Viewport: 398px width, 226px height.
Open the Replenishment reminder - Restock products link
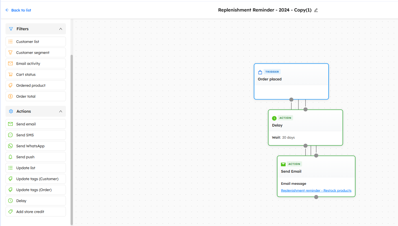[x=316, y=191]
